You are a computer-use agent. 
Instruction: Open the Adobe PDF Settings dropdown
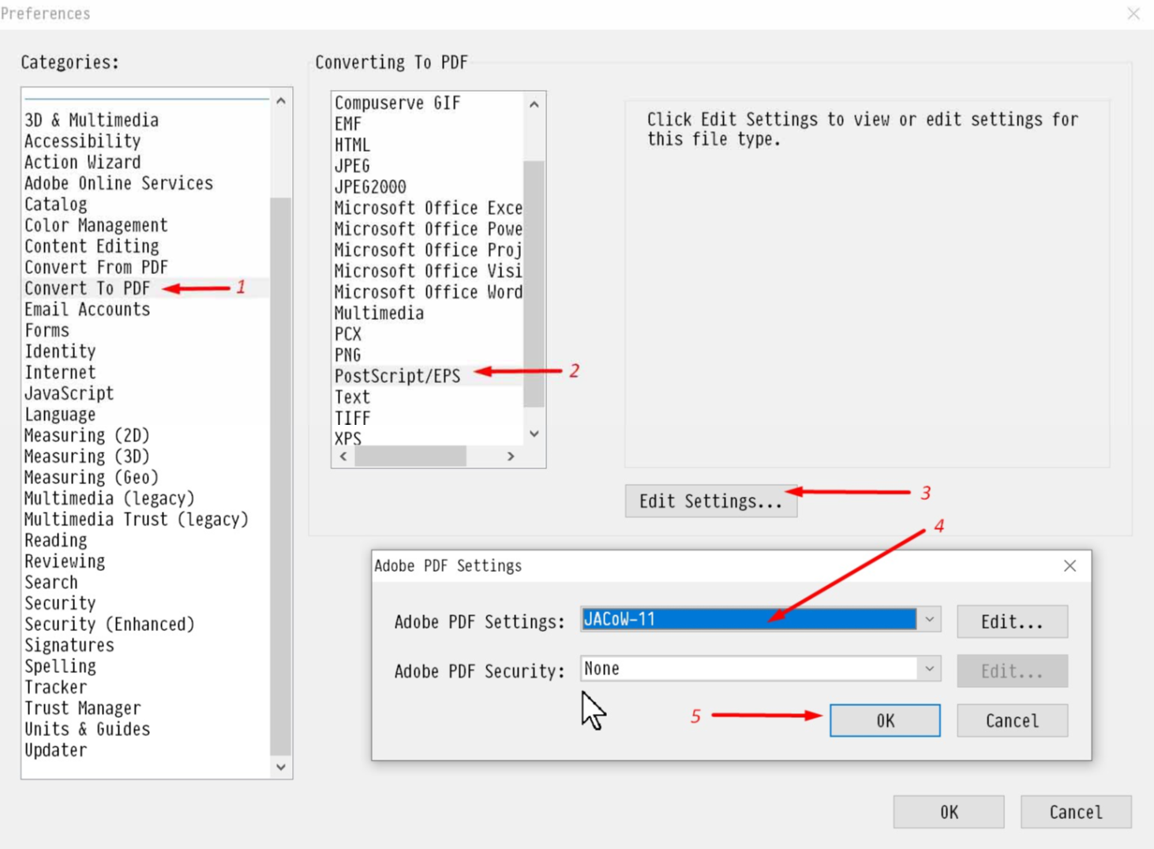[x=929, y=620]
